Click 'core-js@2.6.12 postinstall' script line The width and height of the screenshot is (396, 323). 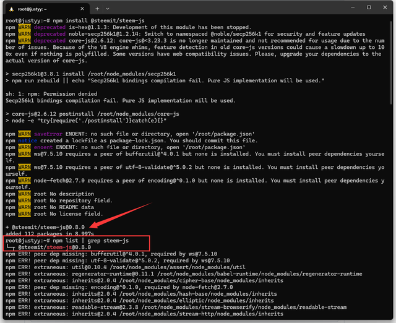92,114
